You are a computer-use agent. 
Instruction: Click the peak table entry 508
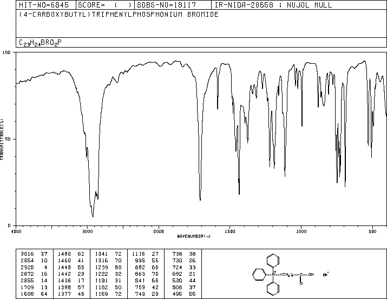point(177,287)
